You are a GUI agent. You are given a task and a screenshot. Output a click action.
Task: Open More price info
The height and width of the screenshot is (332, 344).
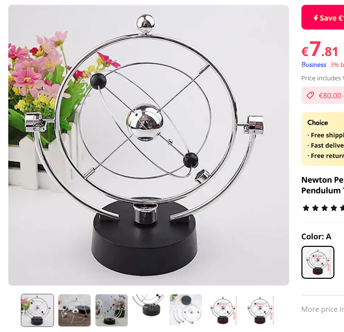322,309
